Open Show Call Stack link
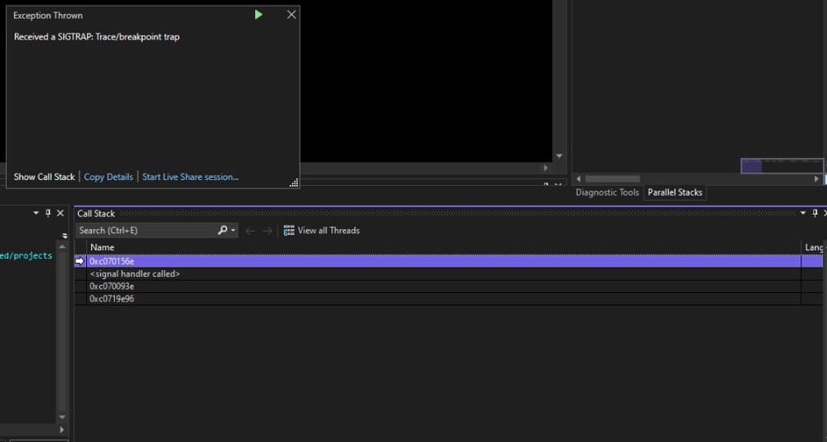 (x=45, y=177)
